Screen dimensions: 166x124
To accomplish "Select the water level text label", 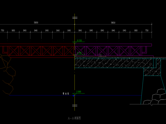I will pos(66,94).
